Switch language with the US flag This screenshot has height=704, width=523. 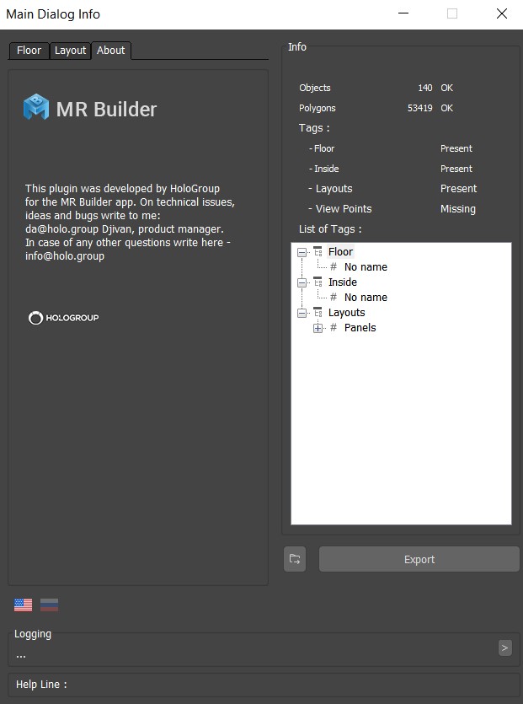pyautogui.click(x=23, y=605)
